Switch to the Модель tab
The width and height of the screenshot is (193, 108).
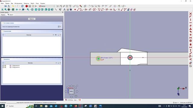pyautogui.click(x=3, y=15)
